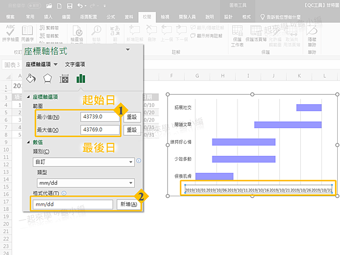Open the 類型 dropdown showing mm/dd
This screenshot has height=255, width=340.
click(86, 183)
